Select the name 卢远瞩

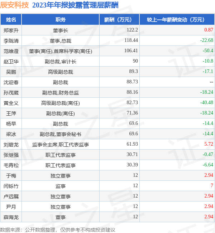(x=11, y=196)
